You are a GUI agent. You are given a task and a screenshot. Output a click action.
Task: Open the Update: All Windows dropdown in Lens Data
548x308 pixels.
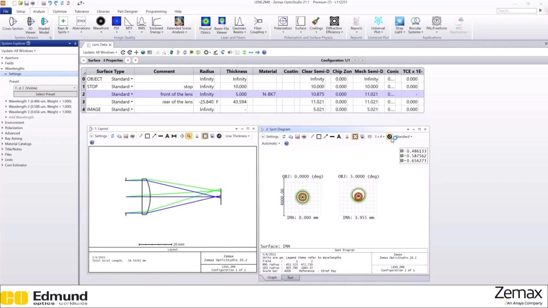coord(100,52)
